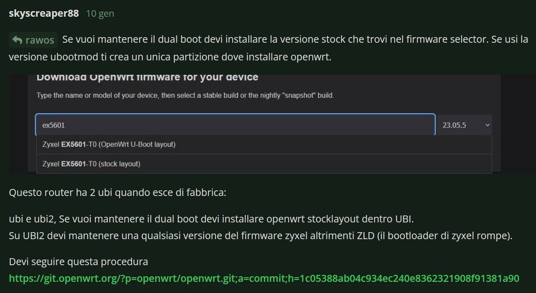This screenshot has height=293, width=536.
Task: Choose Zyxel EX5601-T0 (stock layout) option
Action: click(x=92, y=163)
